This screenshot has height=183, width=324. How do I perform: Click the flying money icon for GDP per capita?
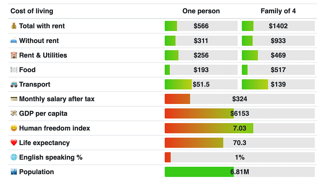click(x=14, y=113)
